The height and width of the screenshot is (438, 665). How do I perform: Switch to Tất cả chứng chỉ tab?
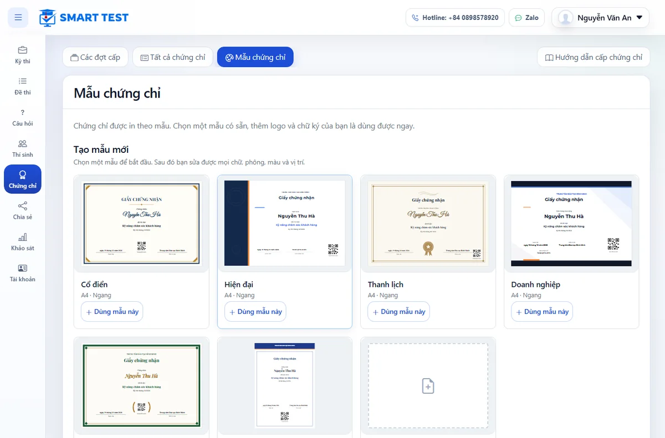173,57
